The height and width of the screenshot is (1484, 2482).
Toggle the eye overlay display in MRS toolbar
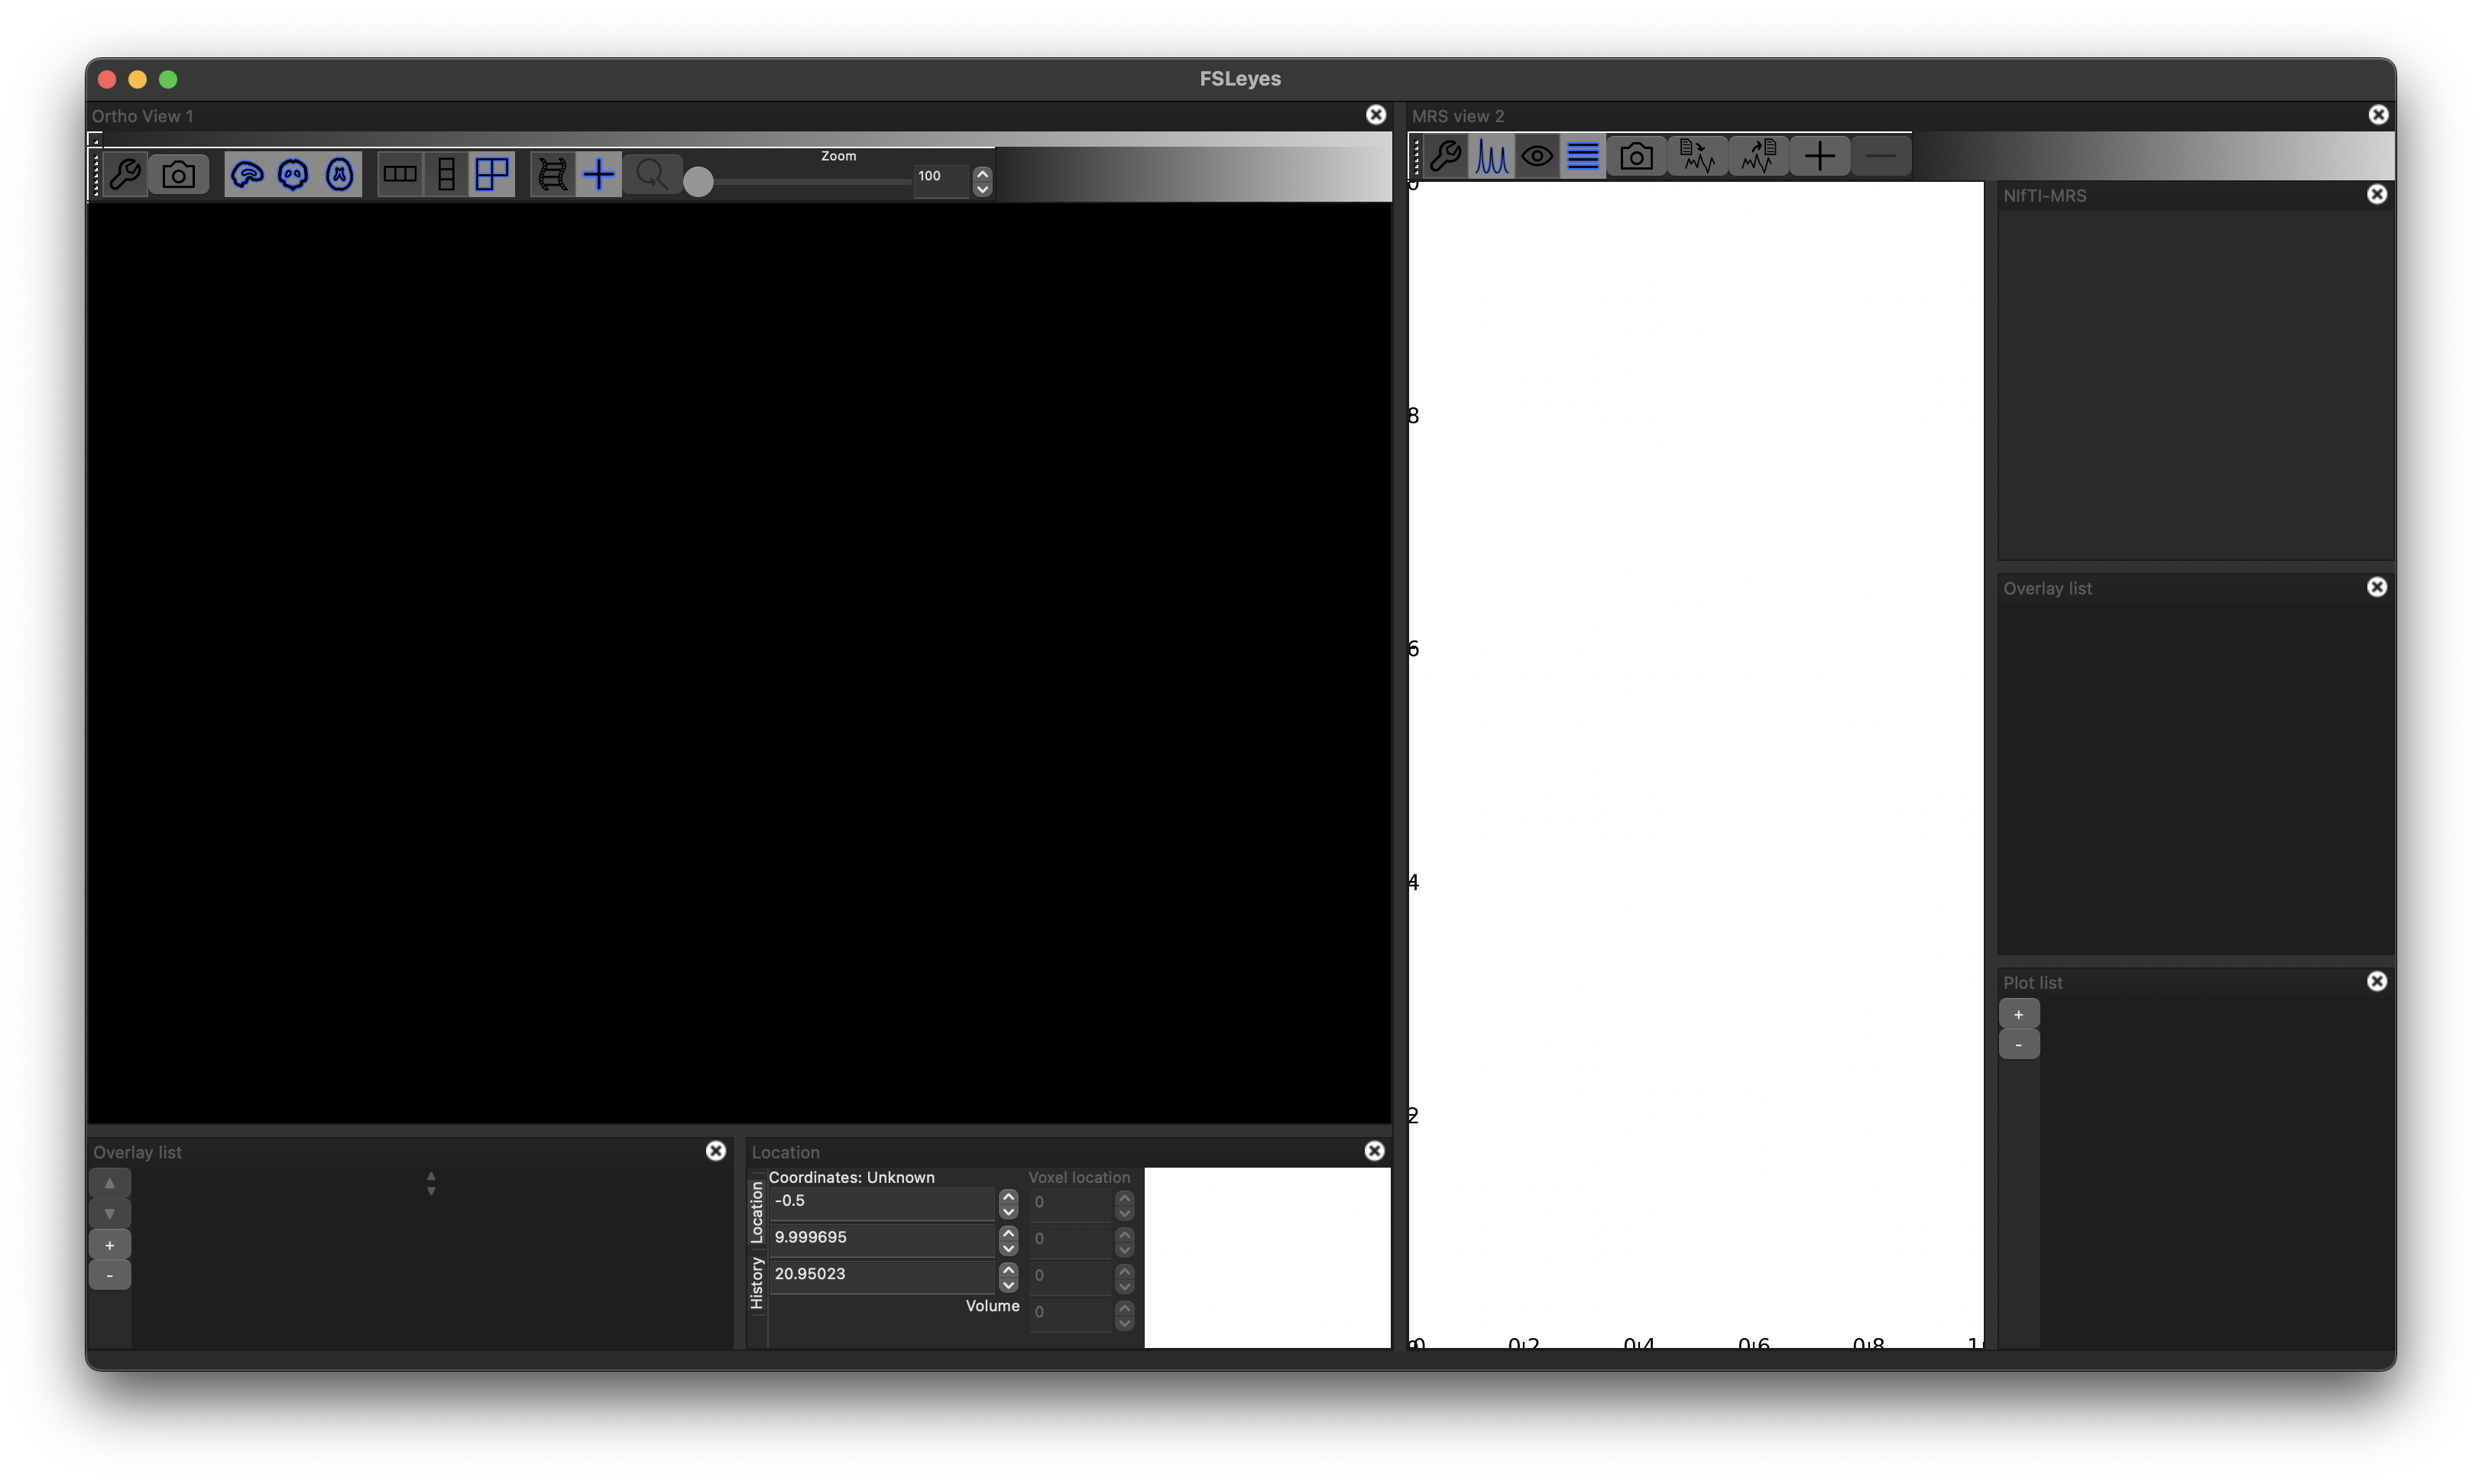[1537, 156]
